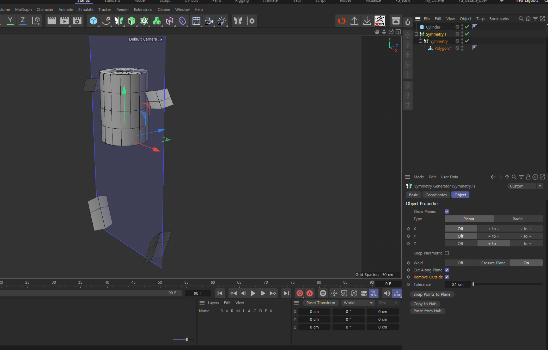Enable the Snap magnet icon
Screen dimensions: 548x350
[408, 22]
